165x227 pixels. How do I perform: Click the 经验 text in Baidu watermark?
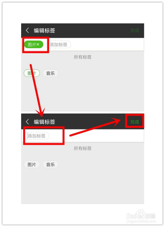(x=150, y=216)
